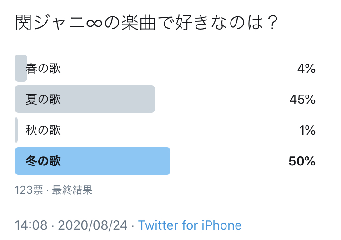Click the 夏の歌 label text
The width and height of the screenshot is (341, 240).
[x=43, y=100]
